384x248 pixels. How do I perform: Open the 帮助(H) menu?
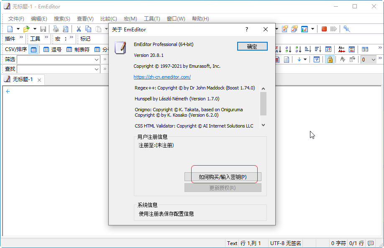coord(200,19)
